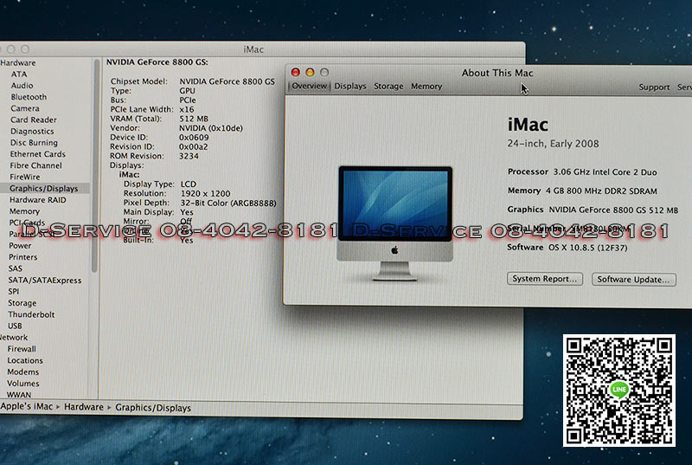The height and width of the screenshot is (465, 692).
Task: Select Firewall under Network
Action: pyautogui.click(x=22, y=349)
